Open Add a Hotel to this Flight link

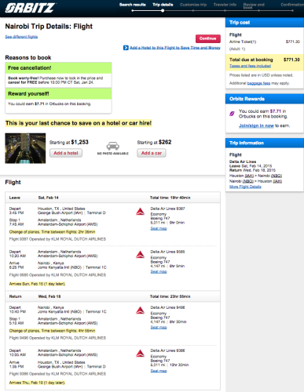click(175, 48)
